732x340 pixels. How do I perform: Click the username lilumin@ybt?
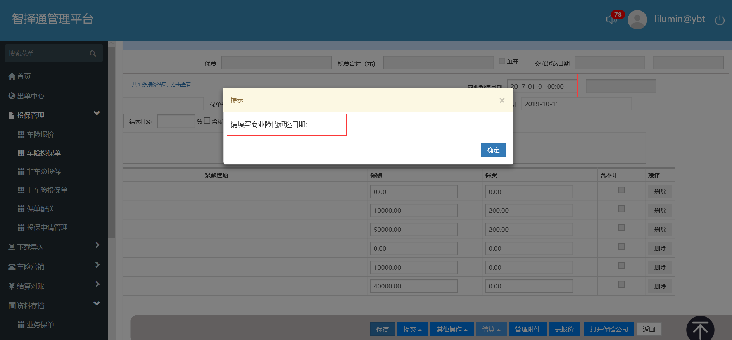point(680,19)
